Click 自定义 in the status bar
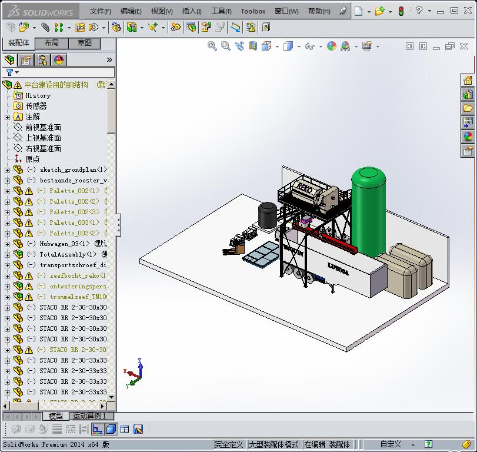 pos(391,444)
